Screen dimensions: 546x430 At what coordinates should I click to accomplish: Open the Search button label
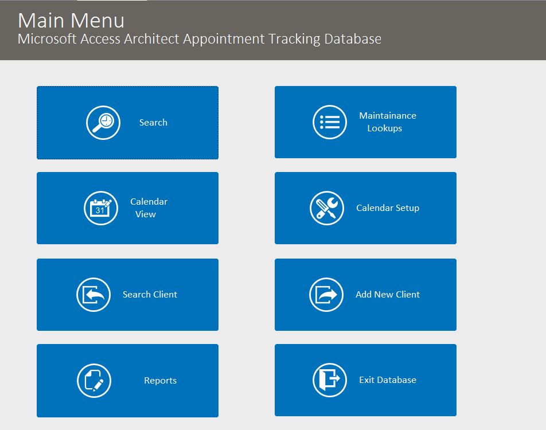(x=153, y=123)
